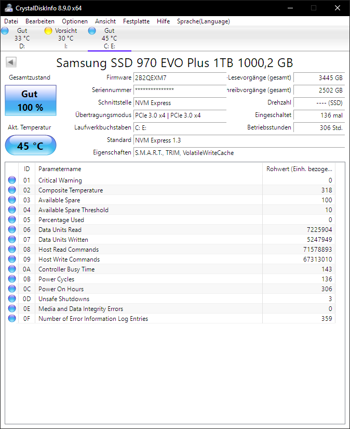Select the Host Write Commands value 67313010
Viewport: 350px width, 429px height.
(317, 259)
